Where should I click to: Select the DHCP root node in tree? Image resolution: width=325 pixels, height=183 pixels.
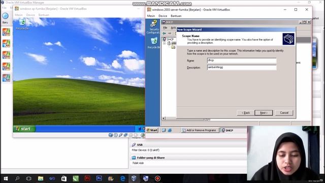168,39
